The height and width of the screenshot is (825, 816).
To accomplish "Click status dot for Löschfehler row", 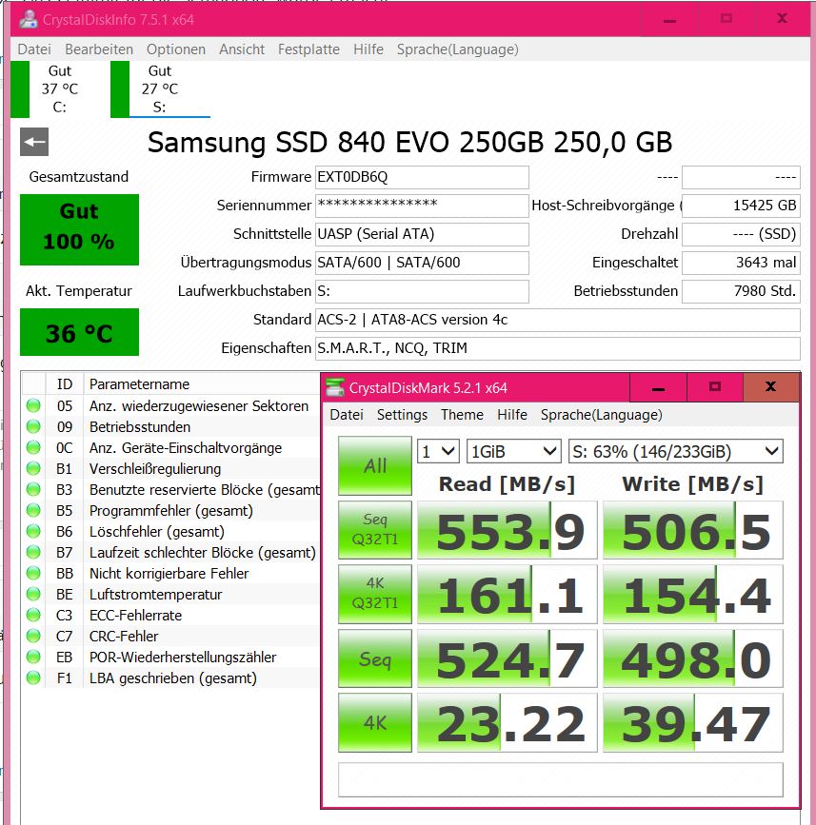I will (x=33, y=531).
